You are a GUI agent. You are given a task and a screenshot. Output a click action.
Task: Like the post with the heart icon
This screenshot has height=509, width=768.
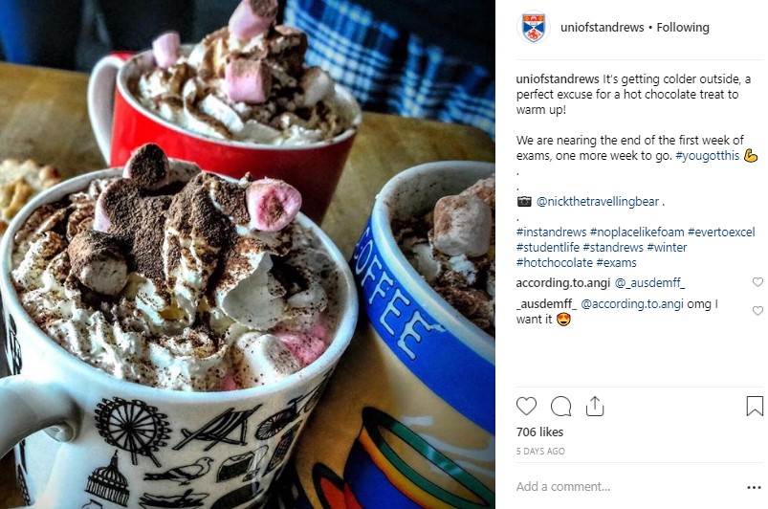(527, 407)
